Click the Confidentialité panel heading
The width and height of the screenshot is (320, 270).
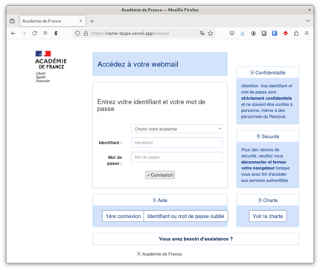click(268, 72)
